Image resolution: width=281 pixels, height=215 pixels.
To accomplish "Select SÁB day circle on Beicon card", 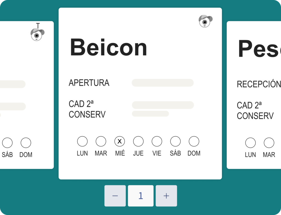I will [x=175, y=142].
